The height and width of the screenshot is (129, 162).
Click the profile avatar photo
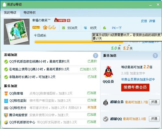tap(17, 32)
